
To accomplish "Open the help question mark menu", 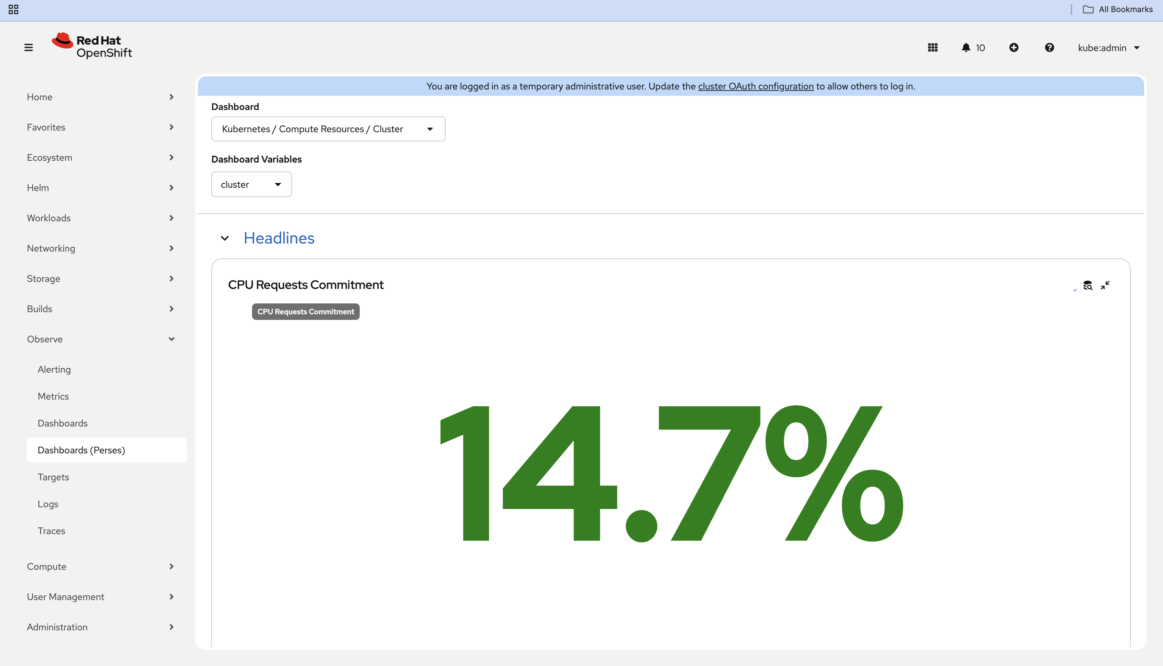I will (1049, 47).
